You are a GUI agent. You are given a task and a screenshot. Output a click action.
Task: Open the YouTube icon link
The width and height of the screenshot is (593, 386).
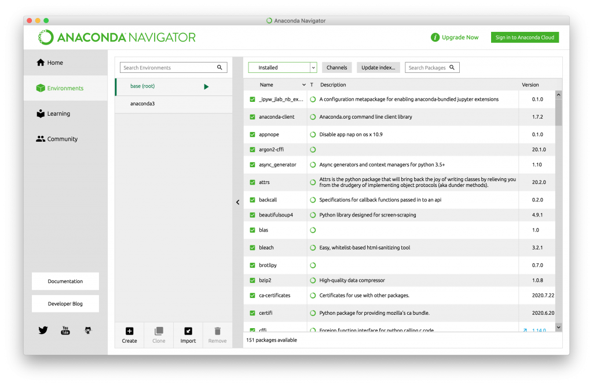click(x=65, y=330)
